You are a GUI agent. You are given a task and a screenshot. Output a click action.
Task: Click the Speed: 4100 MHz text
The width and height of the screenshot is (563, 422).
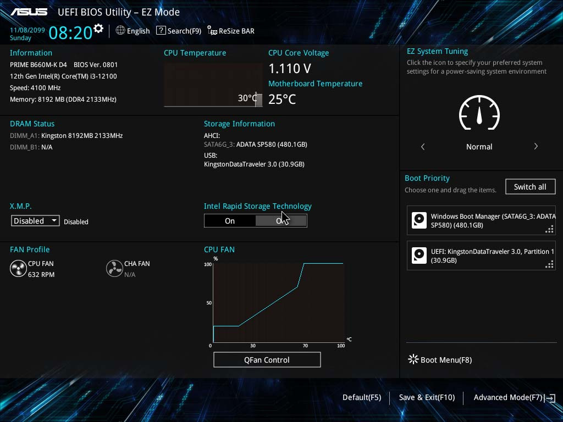35,87
